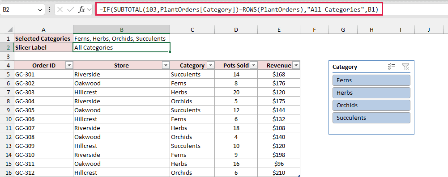Select column A header
The image size is (448, 177).
click(43, 29)
